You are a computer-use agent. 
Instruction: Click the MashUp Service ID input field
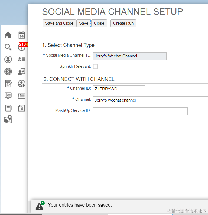(x=140, y=111)
